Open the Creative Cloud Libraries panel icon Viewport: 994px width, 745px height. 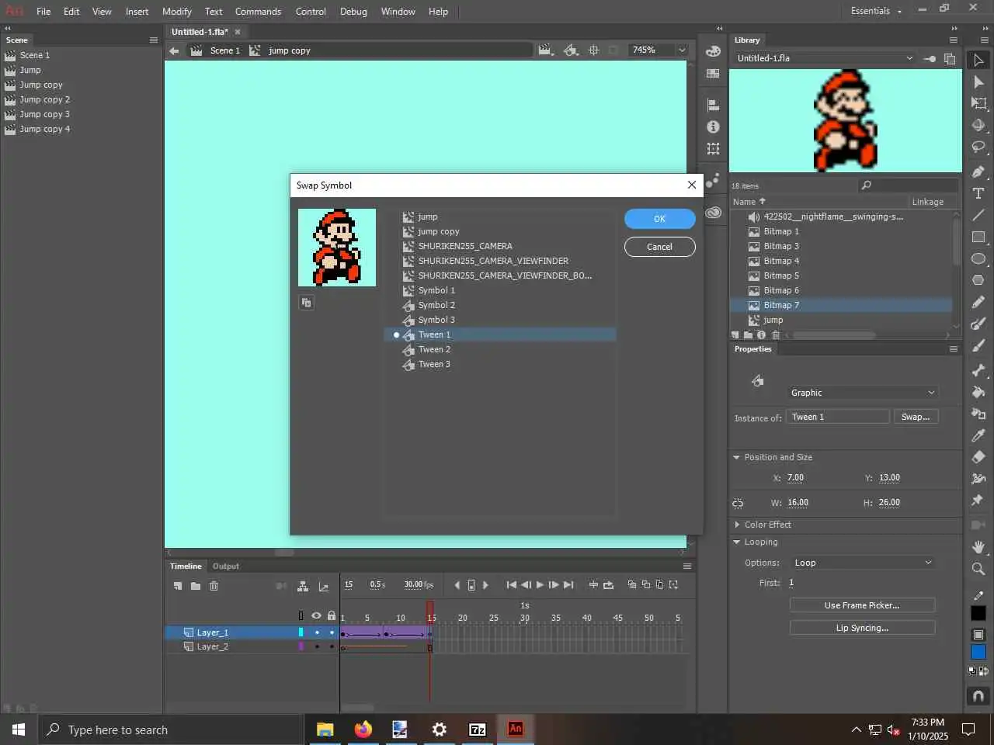713,212
